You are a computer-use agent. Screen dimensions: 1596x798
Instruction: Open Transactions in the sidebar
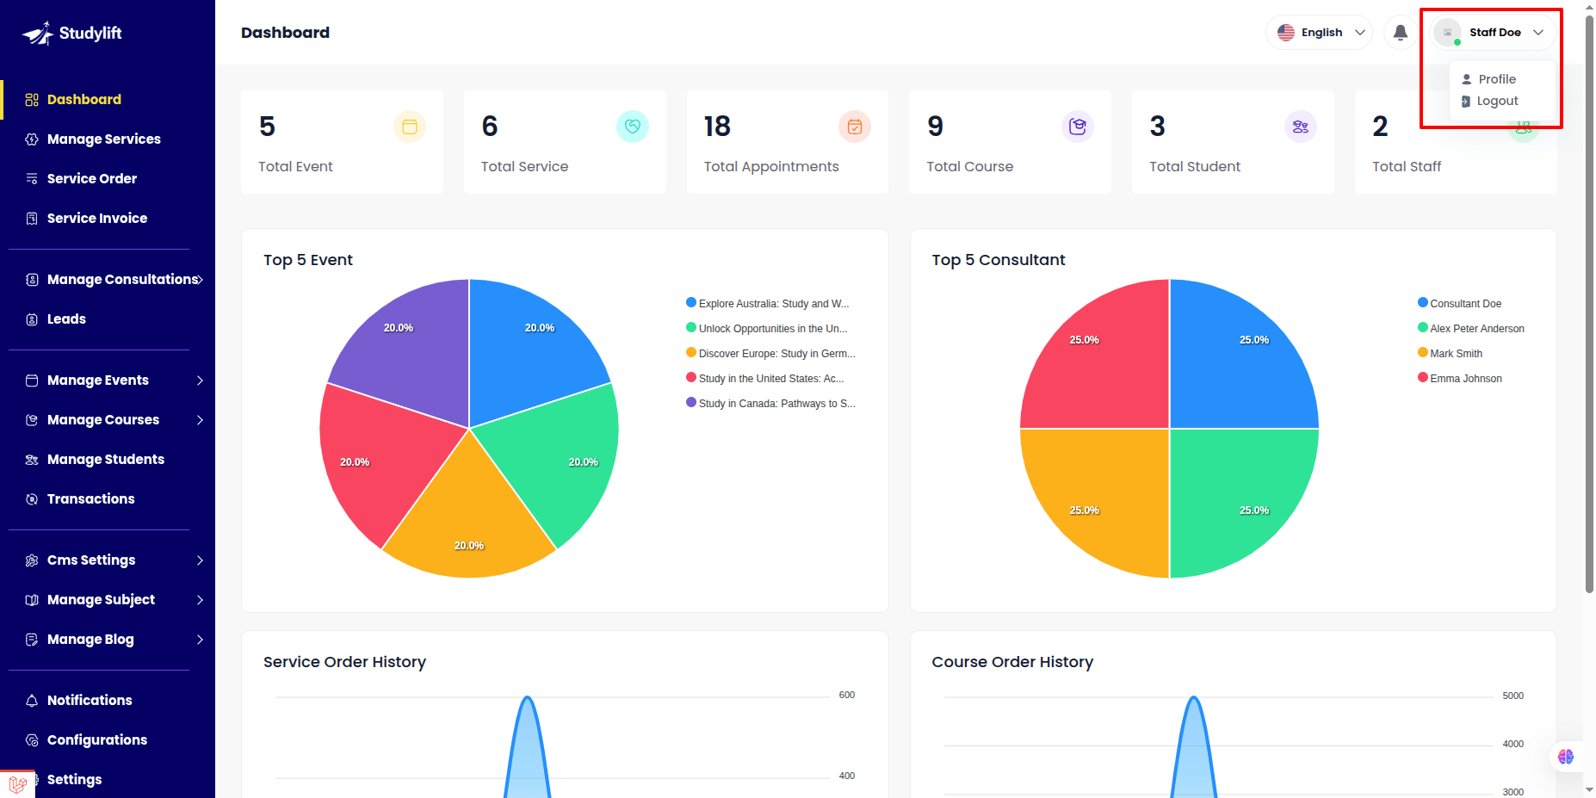click(90, 499)
